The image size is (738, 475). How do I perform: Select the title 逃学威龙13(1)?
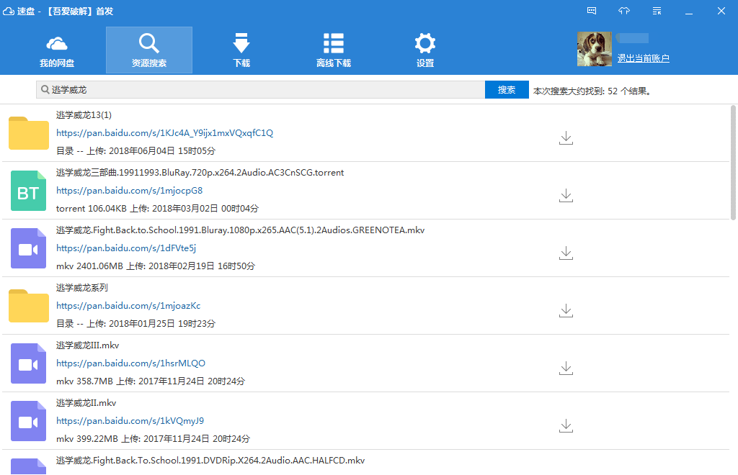tap(84, 115)
